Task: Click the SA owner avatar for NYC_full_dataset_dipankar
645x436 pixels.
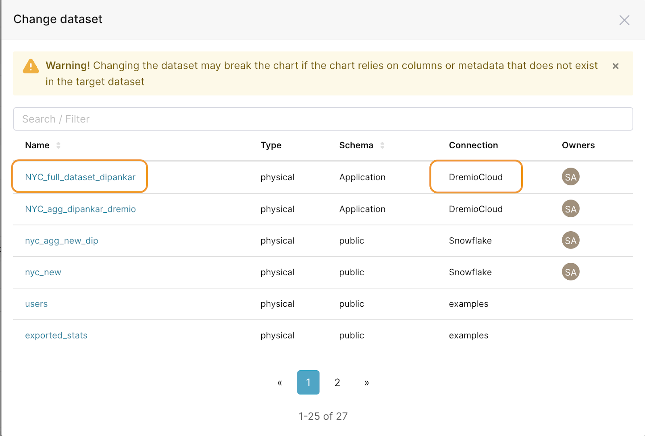Action: pos(570,176)
